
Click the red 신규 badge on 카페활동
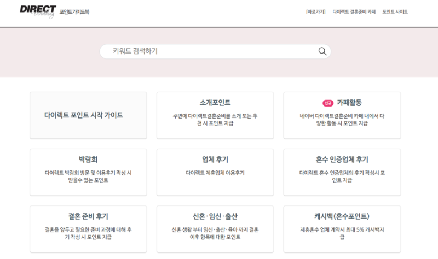(x=328, y=103)
